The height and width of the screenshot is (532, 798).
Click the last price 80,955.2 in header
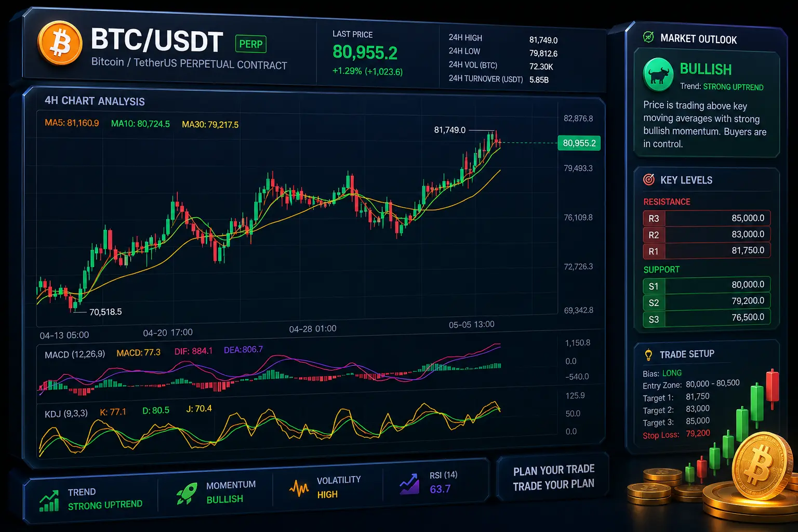click(365, 52)
